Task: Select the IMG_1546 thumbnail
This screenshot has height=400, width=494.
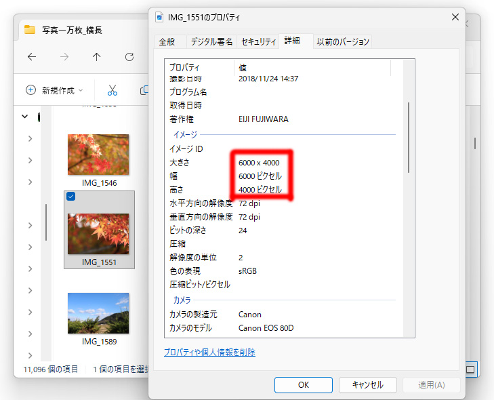Action: (98, 155)
